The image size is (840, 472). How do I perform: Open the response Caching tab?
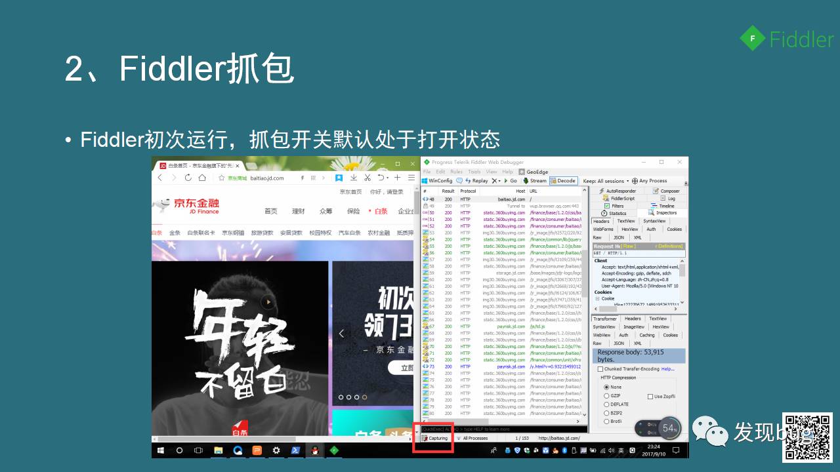(x=647, y=335)
